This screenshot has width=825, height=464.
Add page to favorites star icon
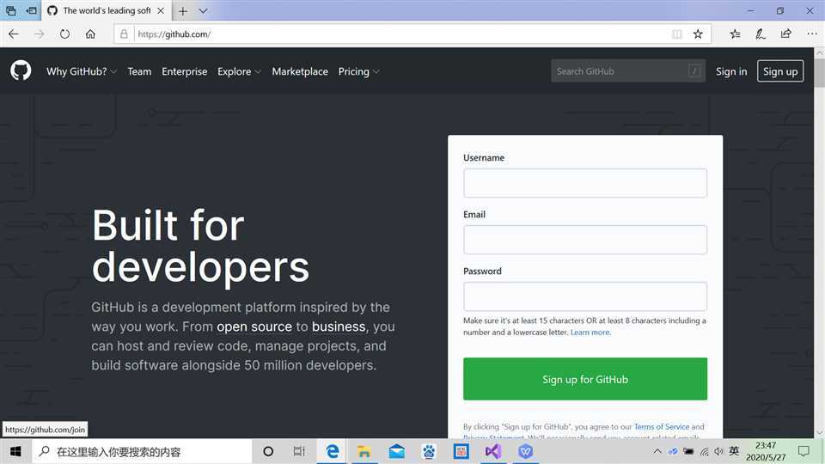698,34
